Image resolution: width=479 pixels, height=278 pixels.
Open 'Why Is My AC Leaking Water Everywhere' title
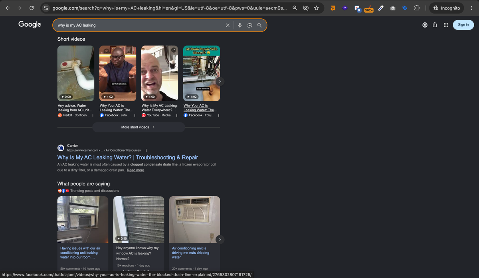point(159,108)
